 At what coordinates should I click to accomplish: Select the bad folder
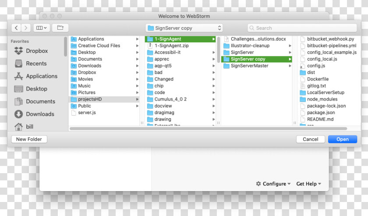click(180, 73)
